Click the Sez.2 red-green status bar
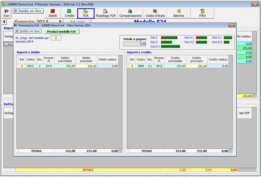Image resolution: width=261 pixels, height=177 pixels. (x=168, y=37)
